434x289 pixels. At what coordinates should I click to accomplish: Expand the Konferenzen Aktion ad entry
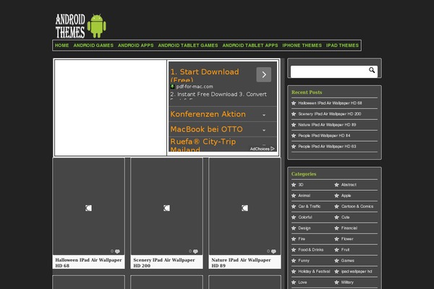[264, 114]
